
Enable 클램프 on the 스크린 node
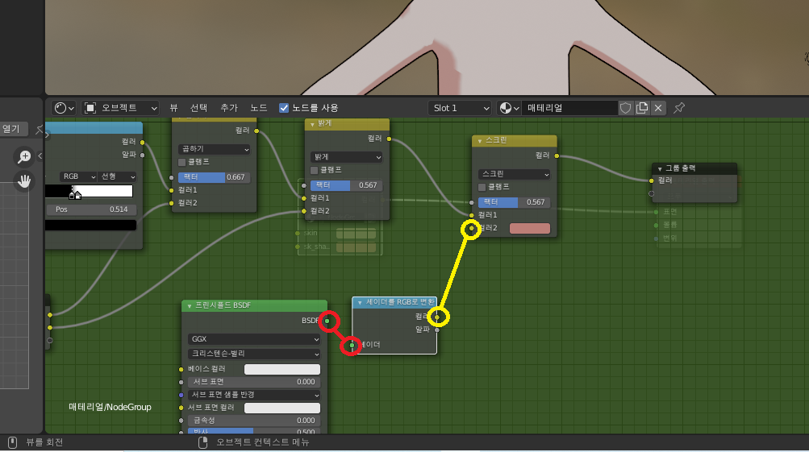(x=482, y=187)
